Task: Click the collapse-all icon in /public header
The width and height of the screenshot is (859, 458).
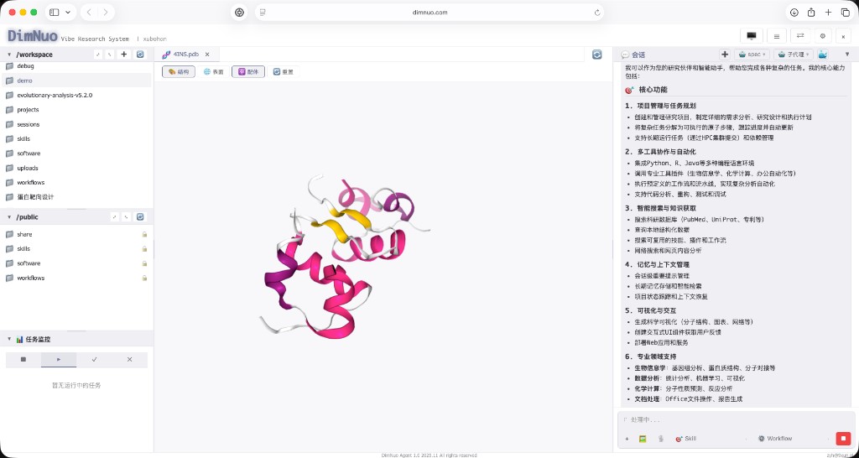Action: 126,217
